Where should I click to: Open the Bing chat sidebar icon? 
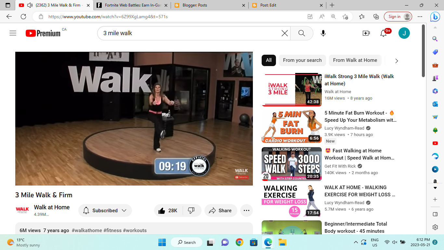pos(435,17)
